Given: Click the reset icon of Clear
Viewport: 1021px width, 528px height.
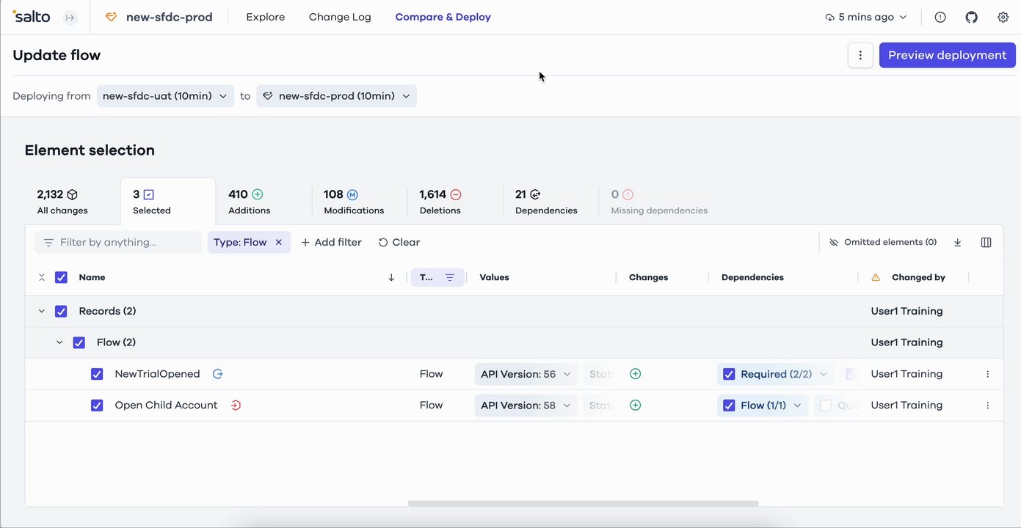Looking at the screenshot, I should click(383, 242).
